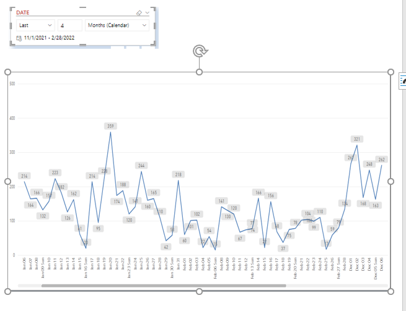
Task: Click the 218 data label
Action: point(179,174)
